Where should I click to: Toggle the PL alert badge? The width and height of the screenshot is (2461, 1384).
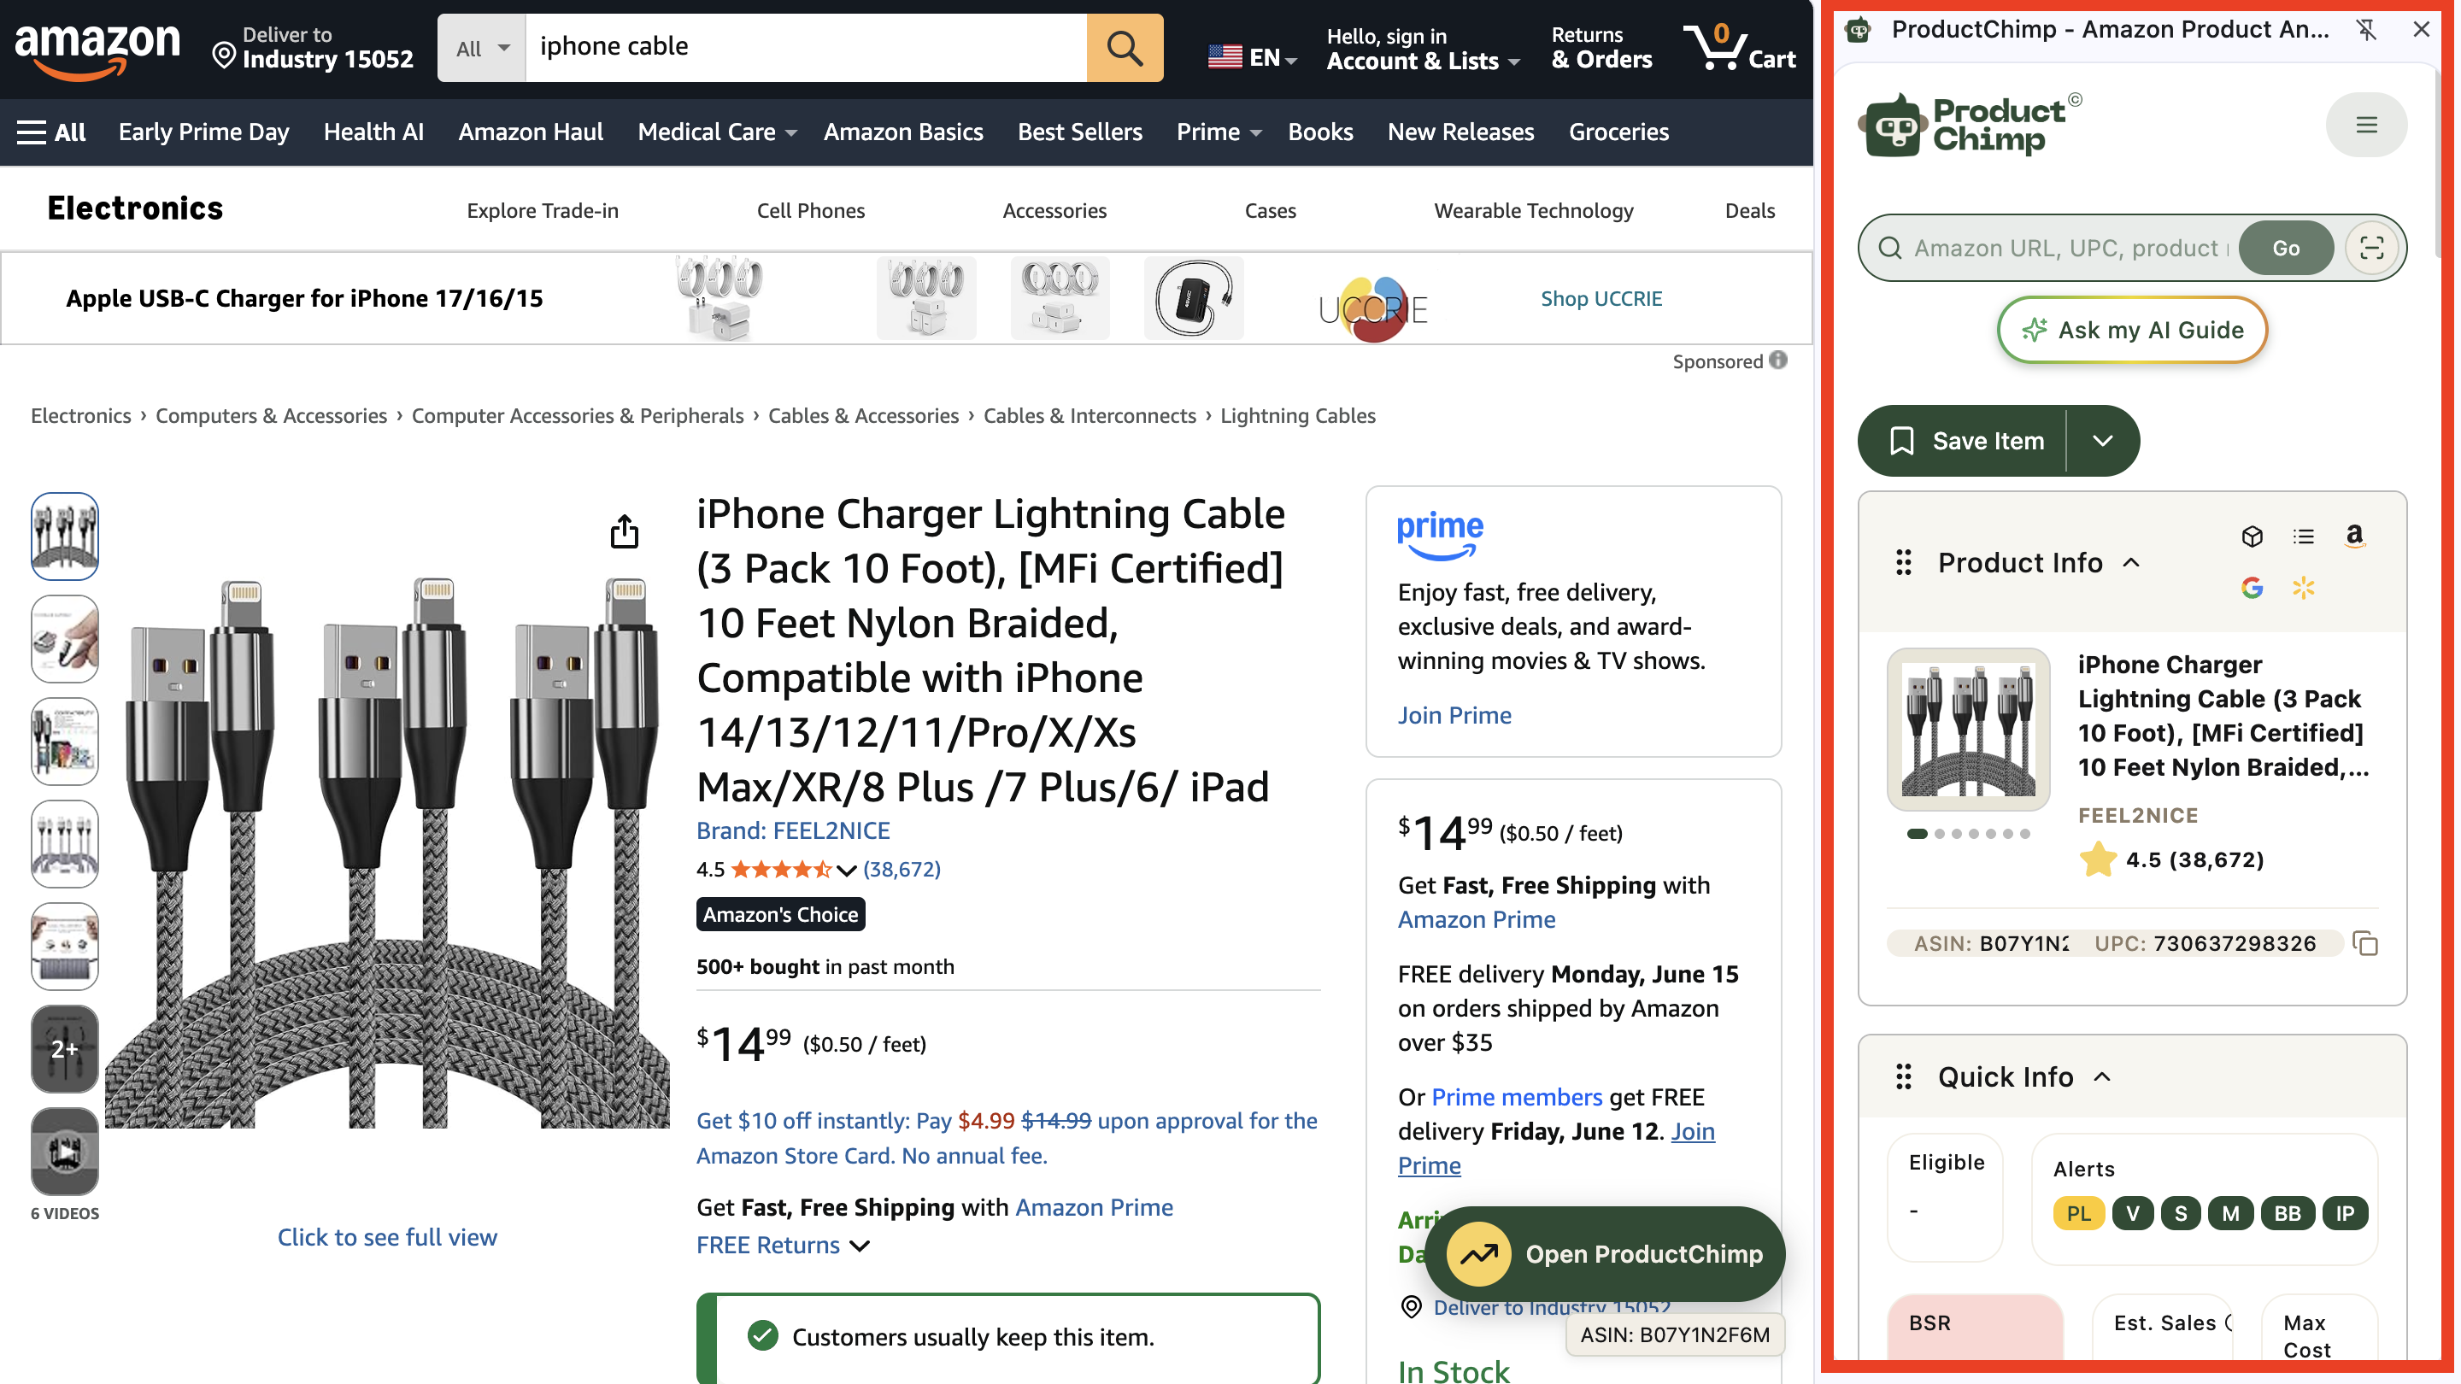click(x=2078, y=1213)
